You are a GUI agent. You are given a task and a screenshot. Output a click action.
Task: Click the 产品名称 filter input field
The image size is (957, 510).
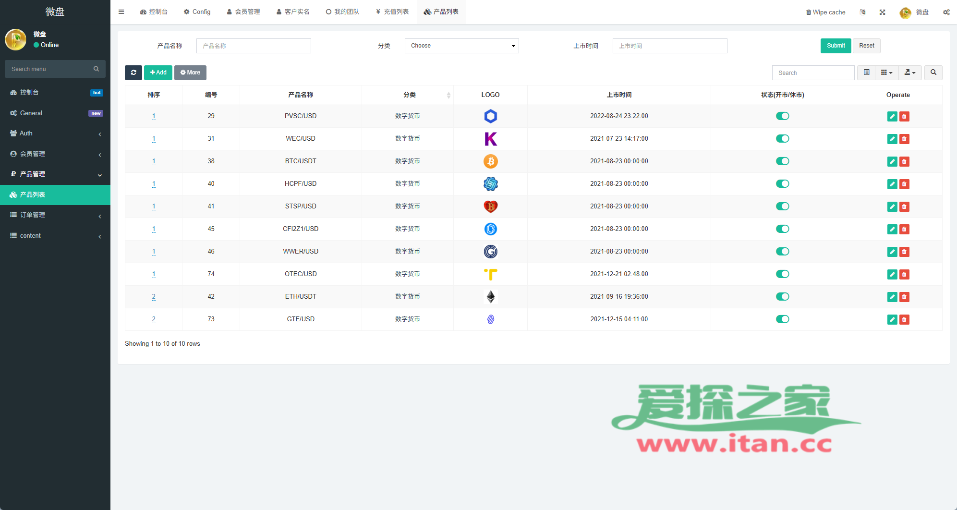[x=254, y=46]
